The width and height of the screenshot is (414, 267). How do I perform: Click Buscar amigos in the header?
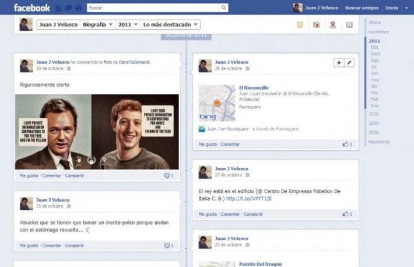(362, 8)
